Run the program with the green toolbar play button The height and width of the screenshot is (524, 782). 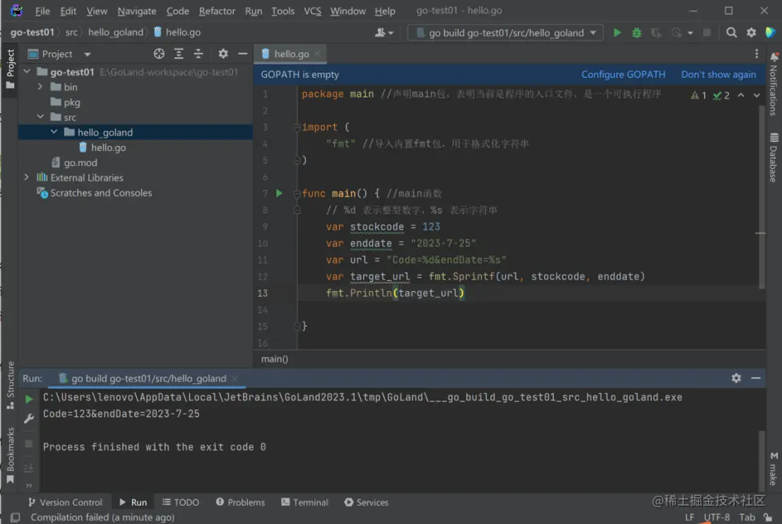point(617,32)
